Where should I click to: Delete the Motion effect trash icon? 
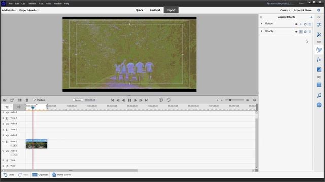tap(310, 24)
